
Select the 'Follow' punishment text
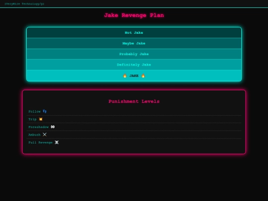pos(35,112)
